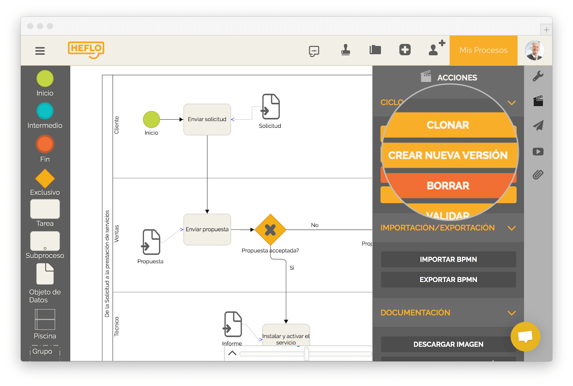Select the Propuesta data object
Image resolution: width=573 pixels, height=386 pixels.
(151, 242)
